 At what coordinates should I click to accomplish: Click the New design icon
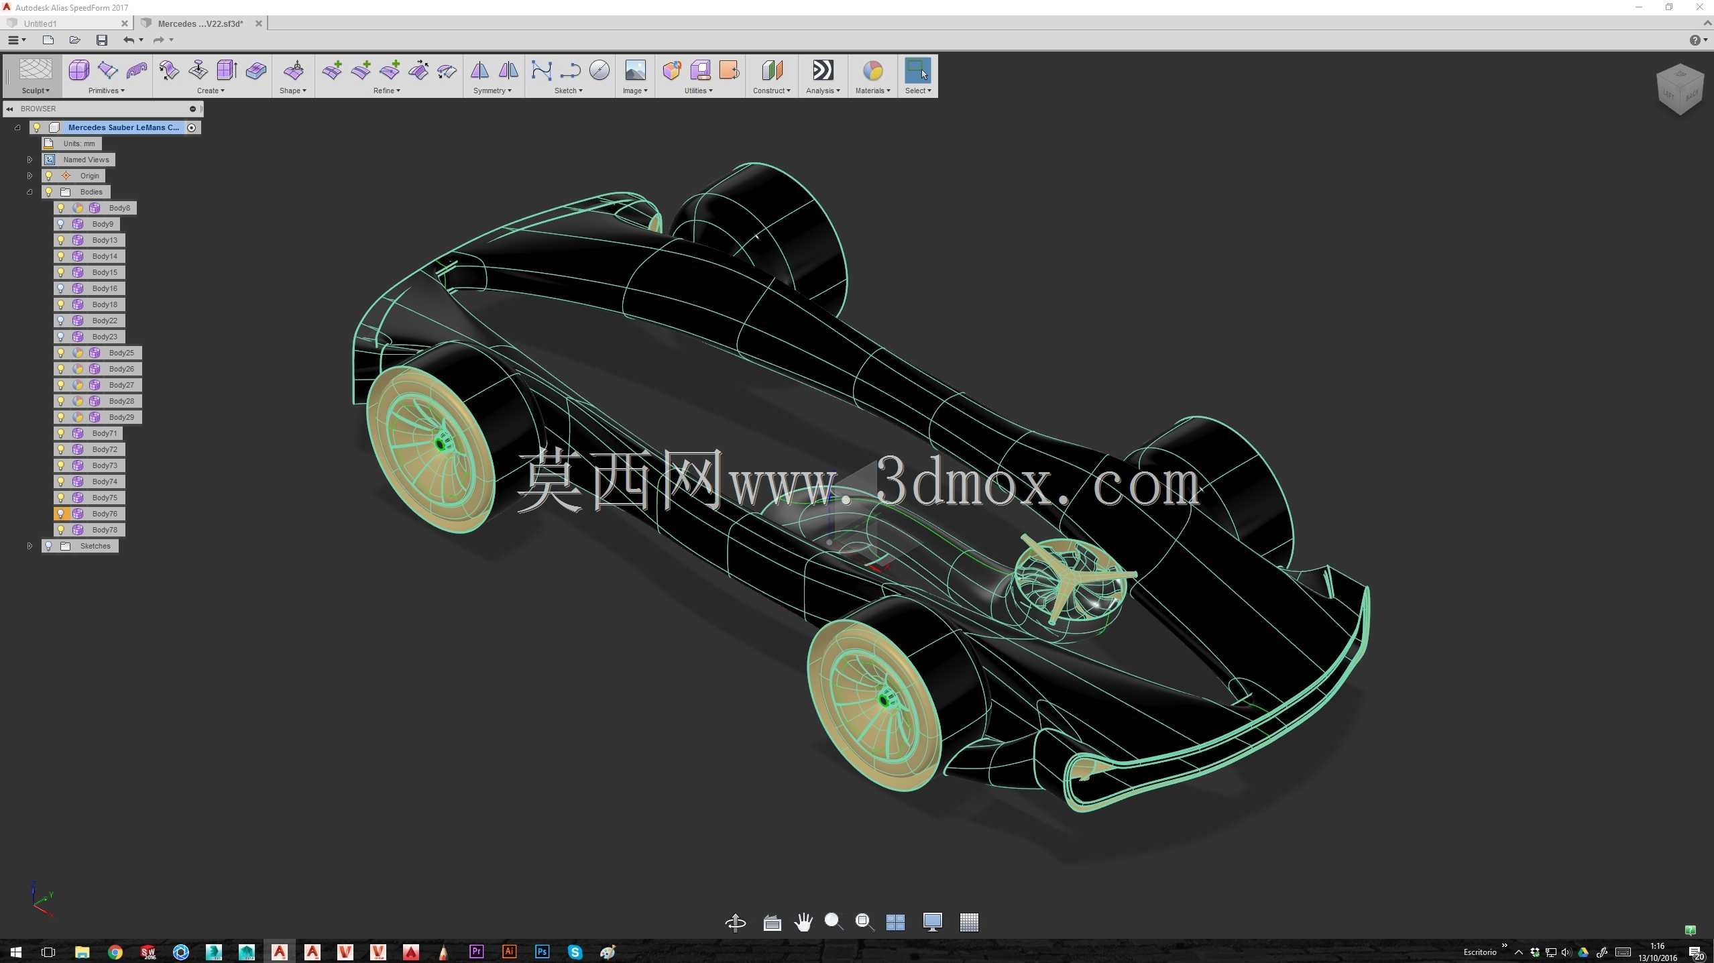coord(48,40)
